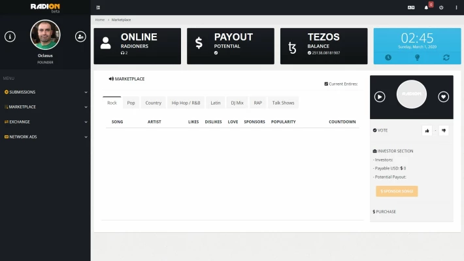Viewport: 464px width, 261px height.
Task: Click the Radion beta logo
Action: (x=45, y=7)
